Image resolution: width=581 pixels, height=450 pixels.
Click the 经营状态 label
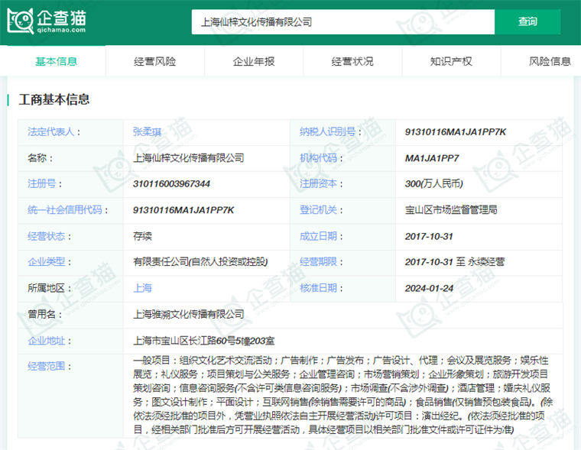(47, 236)
